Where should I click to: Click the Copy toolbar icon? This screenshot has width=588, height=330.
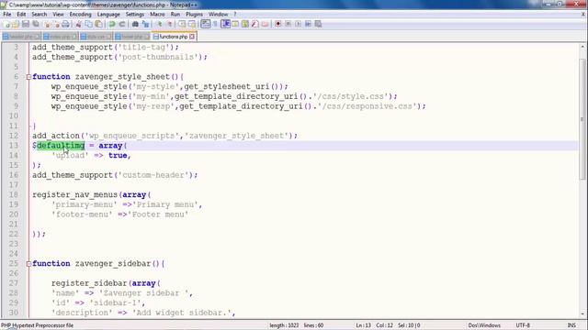point(89,24)
